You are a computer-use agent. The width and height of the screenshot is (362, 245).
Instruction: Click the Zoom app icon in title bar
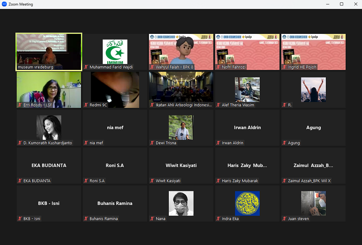click(x=4, y=4)
